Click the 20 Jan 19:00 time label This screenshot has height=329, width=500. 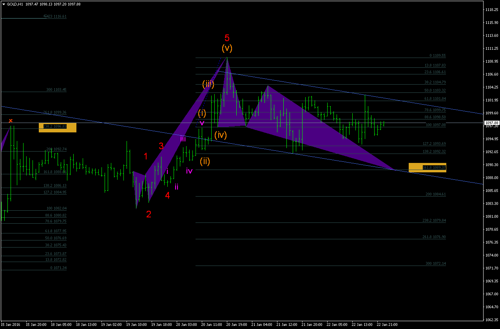coord(237,325)
